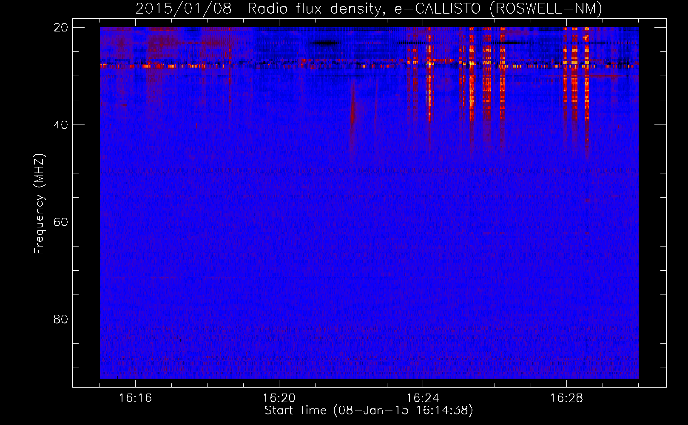Screen dimensions: 688x425
Task: Click the 'ROSWELL-NM' station name in the title
Action: (546, 8)
